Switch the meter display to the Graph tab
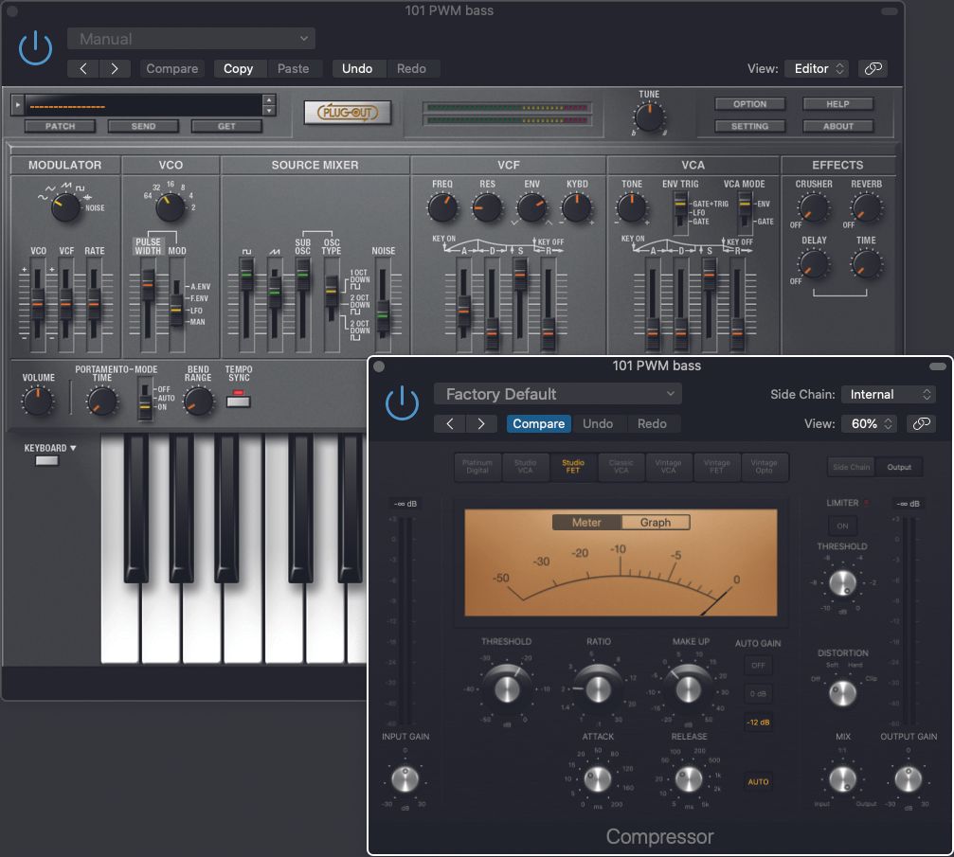The image size is (954, 857). [x=656, y=522]
